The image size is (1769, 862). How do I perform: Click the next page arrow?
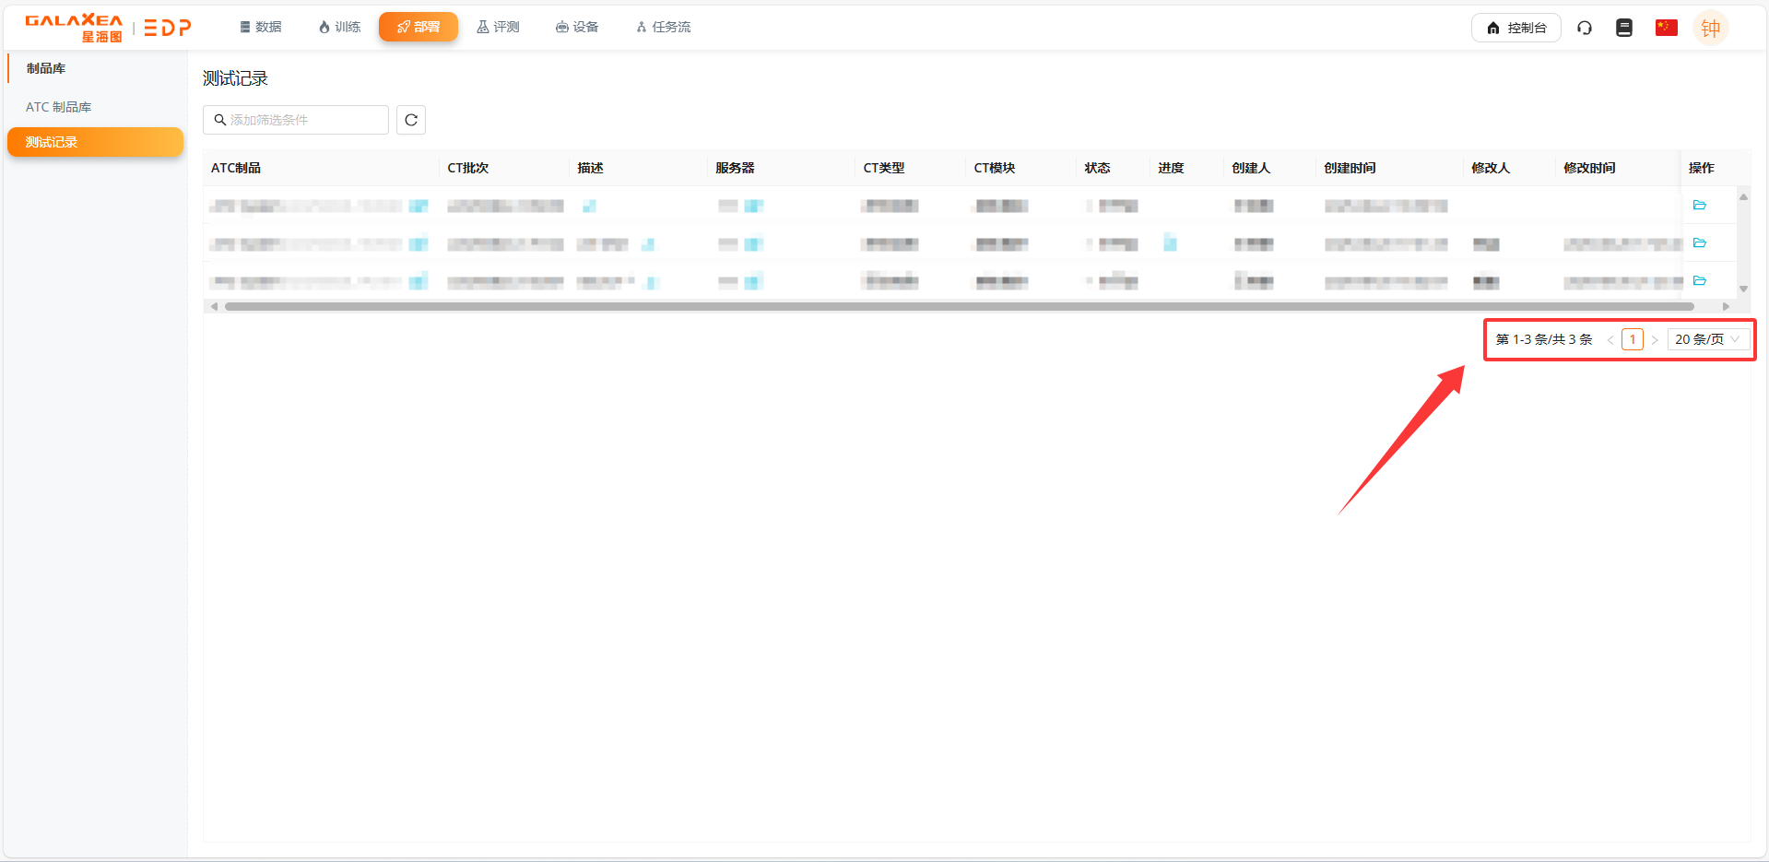(1655, 338)
